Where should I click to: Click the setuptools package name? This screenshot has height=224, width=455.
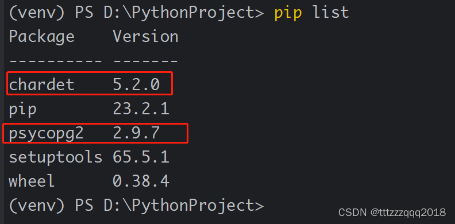[55, 157]
